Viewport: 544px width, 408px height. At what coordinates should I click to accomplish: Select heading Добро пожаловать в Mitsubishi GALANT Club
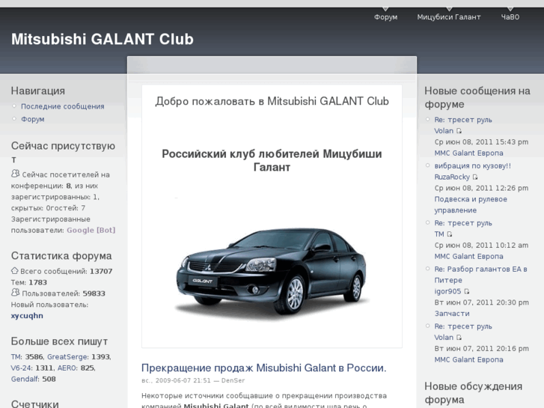tap(272, 101)
